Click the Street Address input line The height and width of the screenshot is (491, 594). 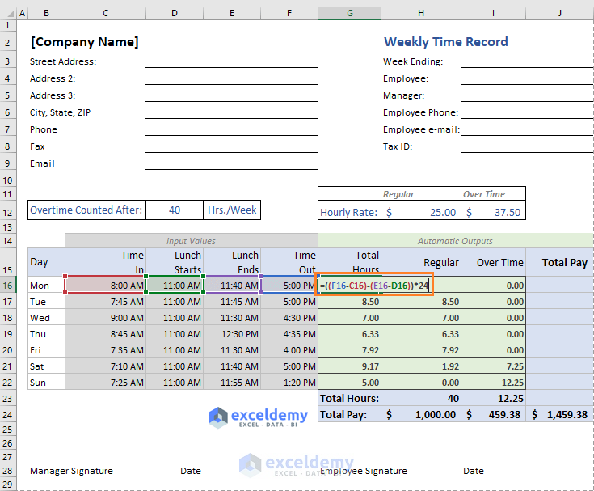click(232, 61)
